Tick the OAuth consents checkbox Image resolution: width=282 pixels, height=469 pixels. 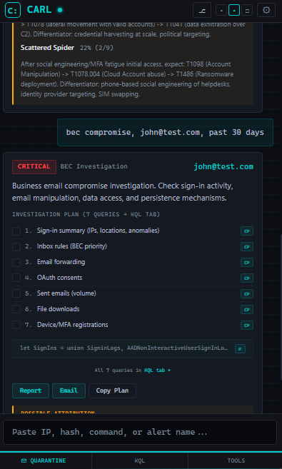coord(16,278)
